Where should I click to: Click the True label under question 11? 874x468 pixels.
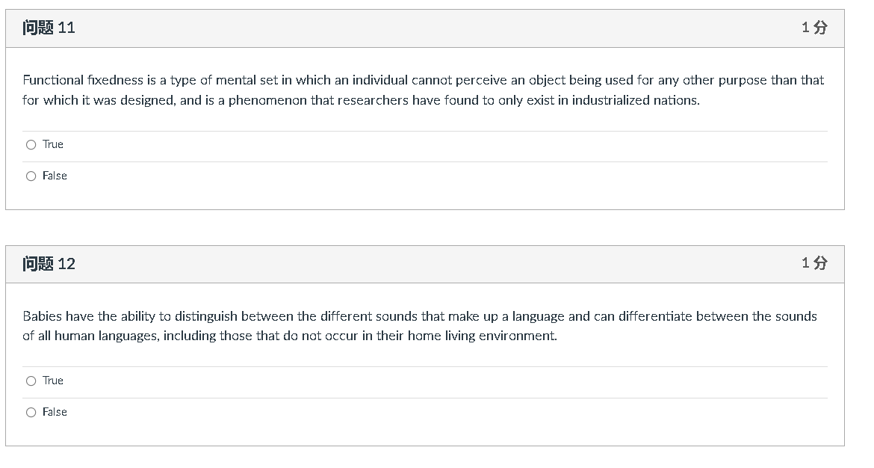click(x=52, y=144)
